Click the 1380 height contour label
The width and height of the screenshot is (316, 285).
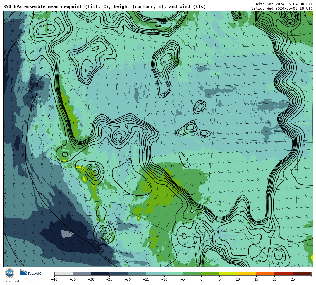302,60
